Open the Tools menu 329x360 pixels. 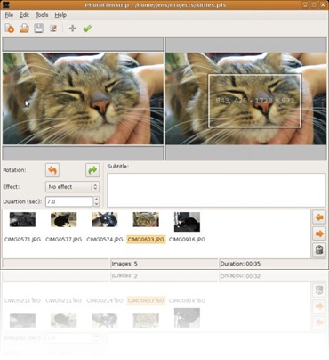pos(42,15)
